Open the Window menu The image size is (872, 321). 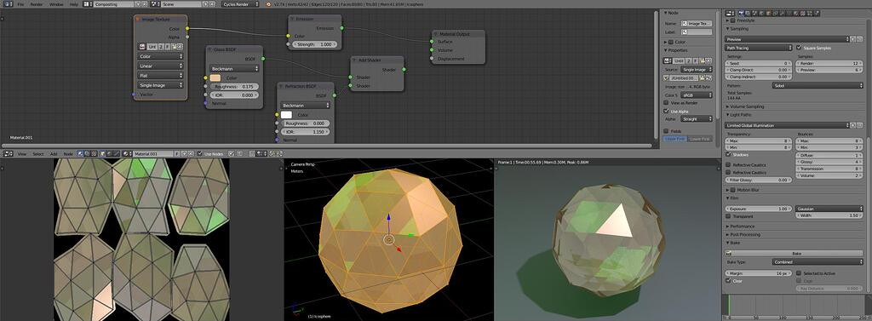point(56,4)
